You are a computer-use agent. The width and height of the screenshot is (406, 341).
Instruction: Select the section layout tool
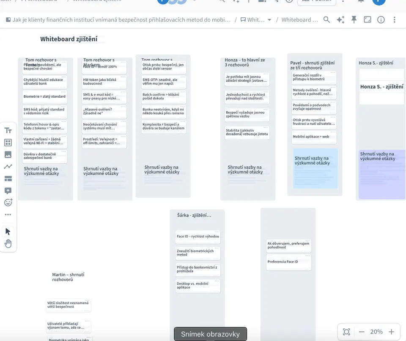coord(8,179)
